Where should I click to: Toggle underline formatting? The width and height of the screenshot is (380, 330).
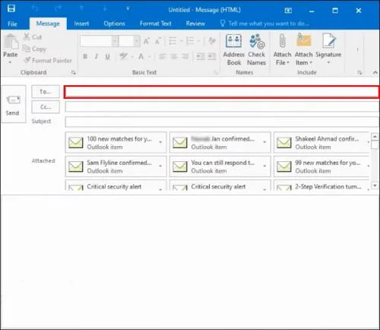[x=107, y=56]
